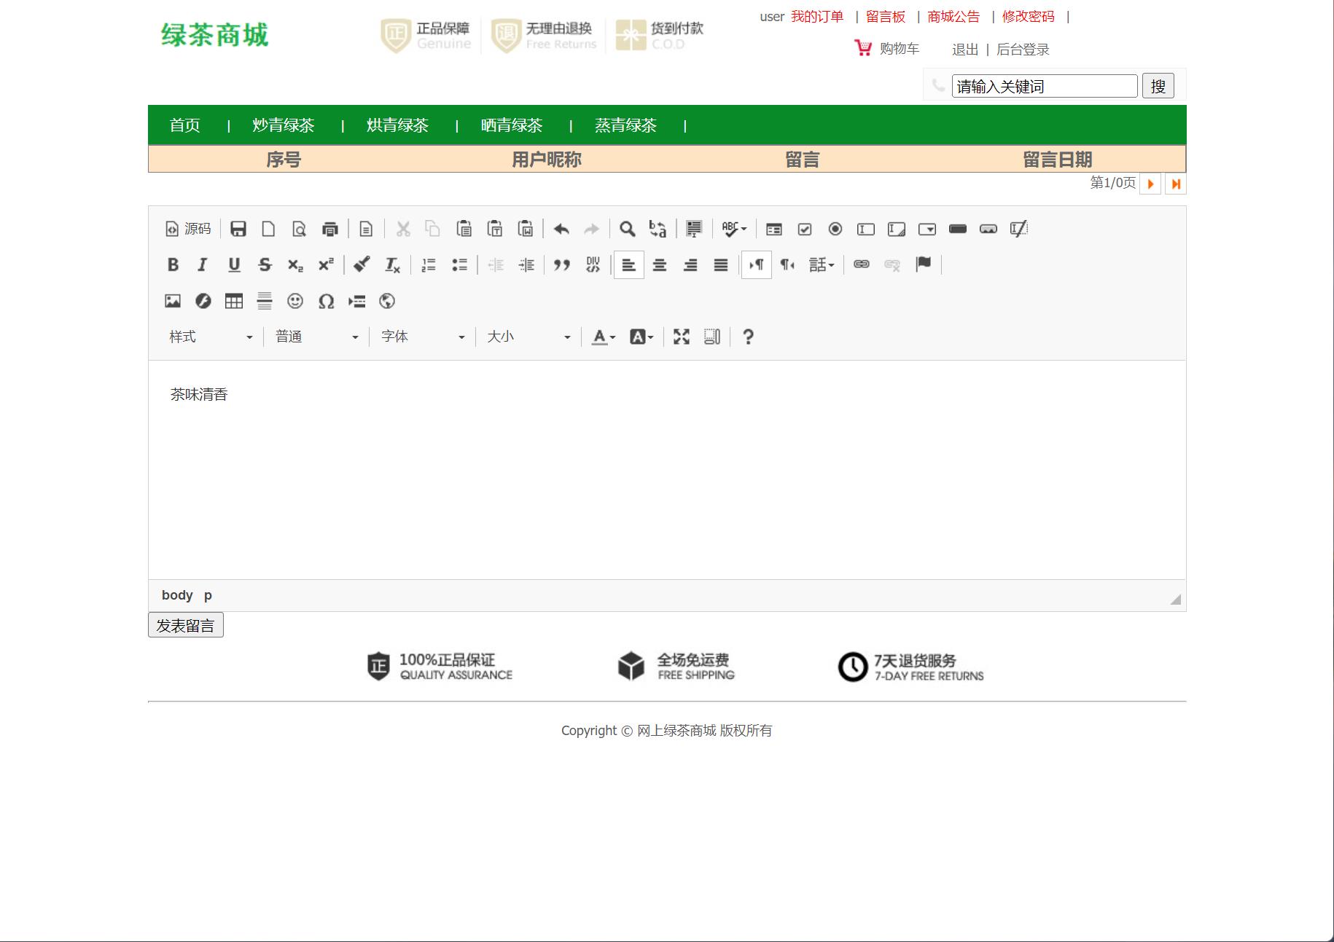The height and width of the screenshot is (942, 1334).
Task: Insert a special character
Action: (x=326, y=301)
